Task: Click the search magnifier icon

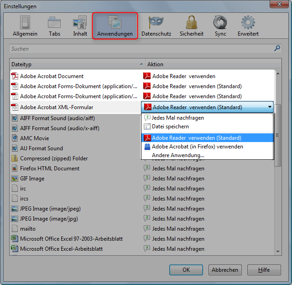Action: (x=277, y=48)
